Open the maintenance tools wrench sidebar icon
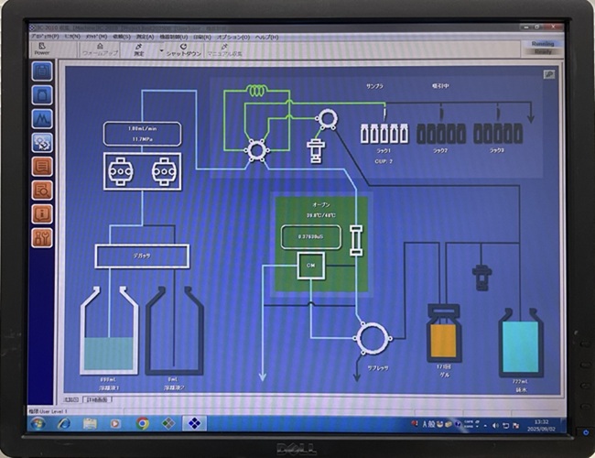Viewport: 595px width, 458px height. point(42,238)
